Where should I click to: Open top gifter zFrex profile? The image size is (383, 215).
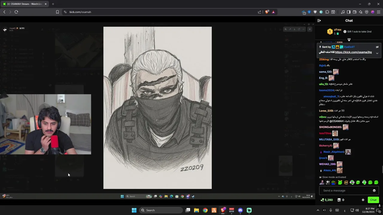click(338, 30)
